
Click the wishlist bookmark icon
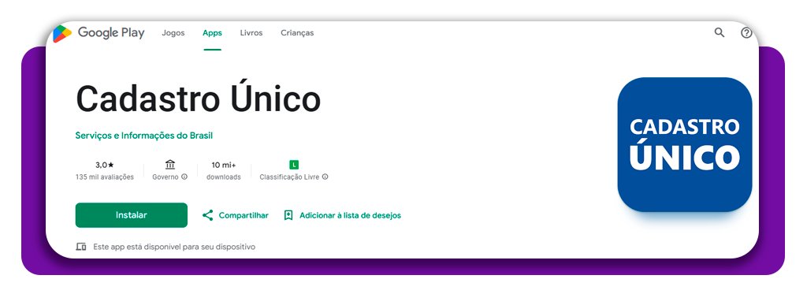click(288, 215)
